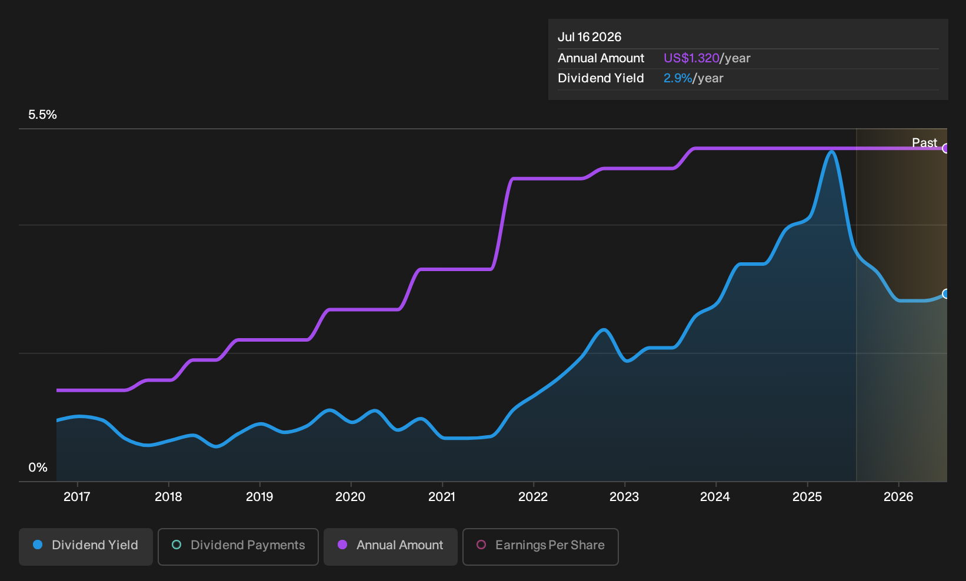Click the 'Annual Amount' tooltip row label
The height and width of the screenshot is (581, 966).
[601, 58]
